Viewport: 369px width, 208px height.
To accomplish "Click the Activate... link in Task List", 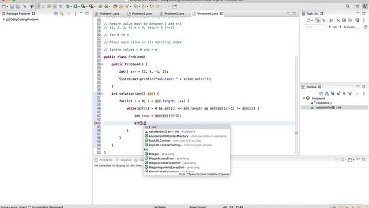I will 350,27.
